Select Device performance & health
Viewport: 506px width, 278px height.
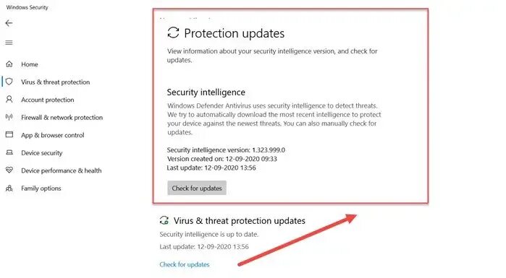[x=61, y=170]
